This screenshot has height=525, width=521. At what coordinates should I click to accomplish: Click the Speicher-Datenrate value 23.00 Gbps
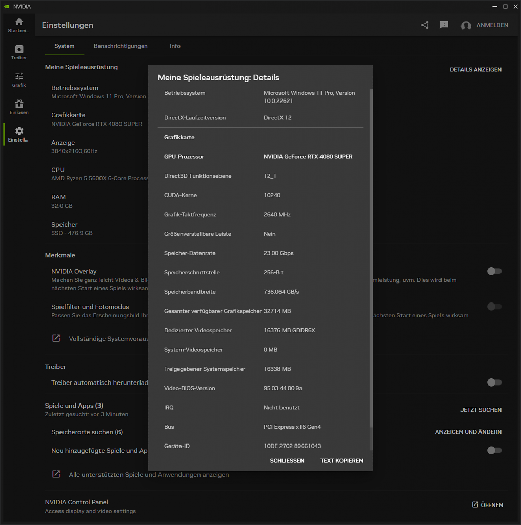point(278,253)
